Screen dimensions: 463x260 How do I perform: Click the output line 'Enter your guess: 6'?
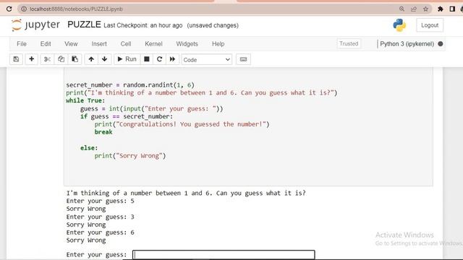(x=100, y=233)
